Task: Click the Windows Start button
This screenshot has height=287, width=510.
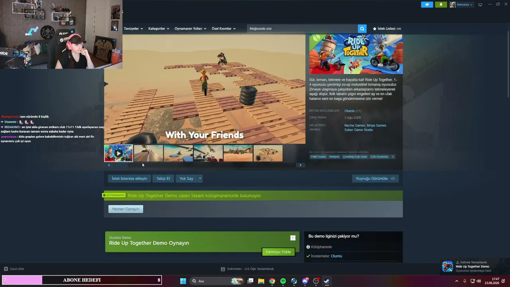Action: [183, 281]
